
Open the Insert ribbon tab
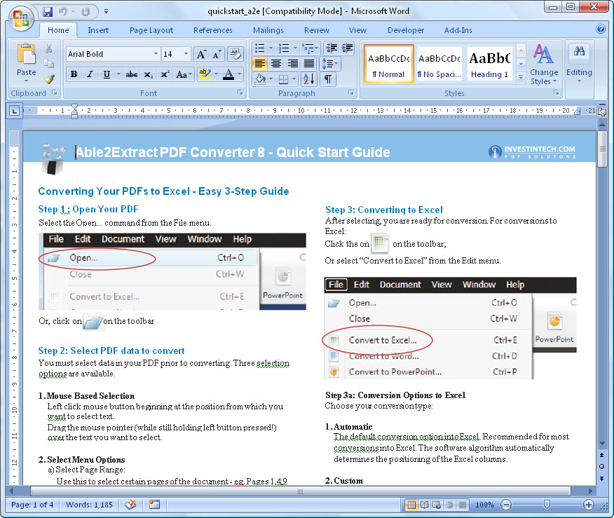click(98, 30)
